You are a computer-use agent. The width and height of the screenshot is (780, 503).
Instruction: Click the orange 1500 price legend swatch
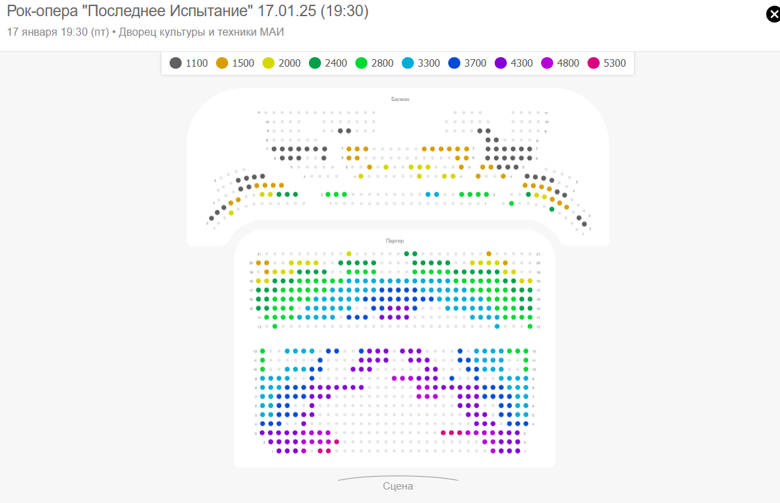point(222,63)
